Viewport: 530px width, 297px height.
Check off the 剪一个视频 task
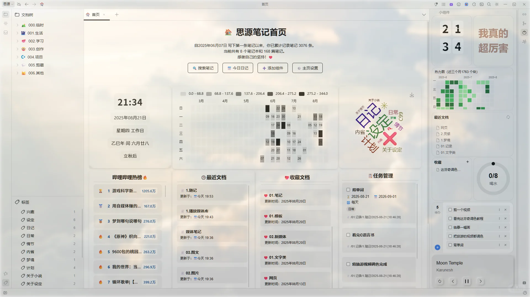[450, 210]
